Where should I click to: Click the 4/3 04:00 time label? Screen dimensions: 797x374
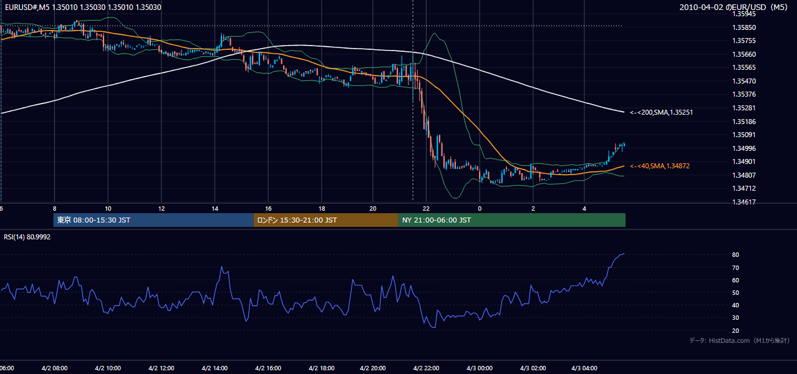(x=586, y=368)
